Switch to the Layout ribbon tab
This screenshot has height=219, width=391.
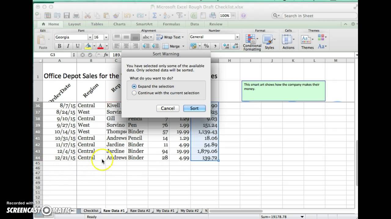(75, 24)
